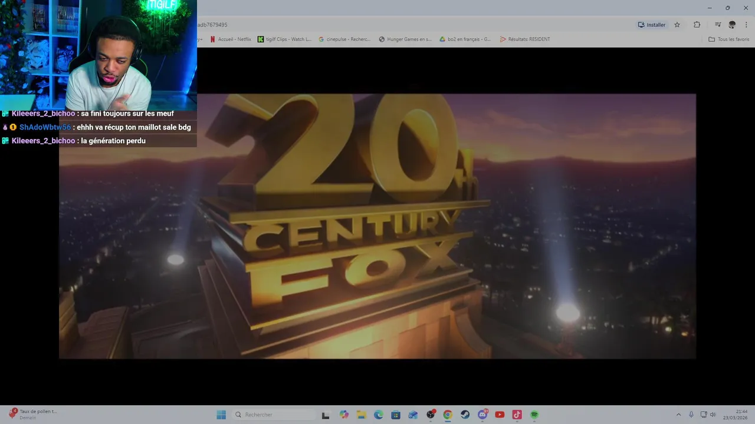Open Steam from the taskbar
The width and height of the screenshot is (755, 424).
pos(465,415)
